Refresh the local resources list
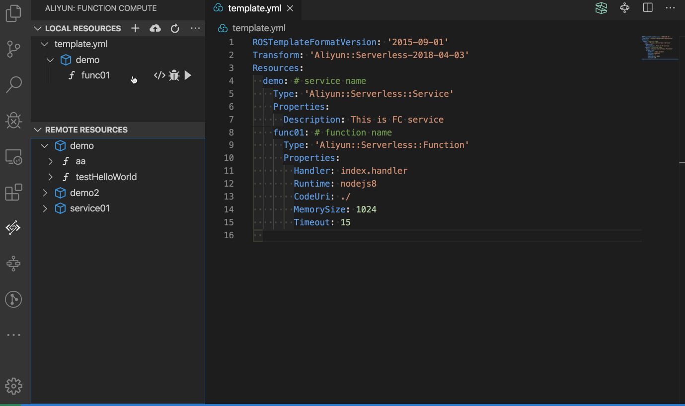The height and width of the screenshot is (406, 685). pos(175,28)
